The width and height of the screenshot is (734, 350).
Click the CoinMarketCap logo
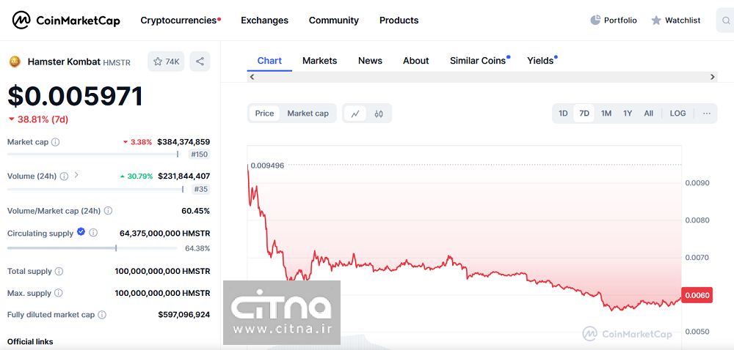66,21
